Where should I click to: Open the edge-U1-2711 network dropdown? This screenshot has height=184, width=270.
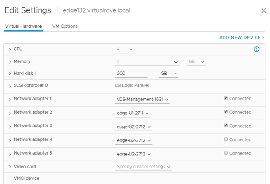tap(133, 113)
